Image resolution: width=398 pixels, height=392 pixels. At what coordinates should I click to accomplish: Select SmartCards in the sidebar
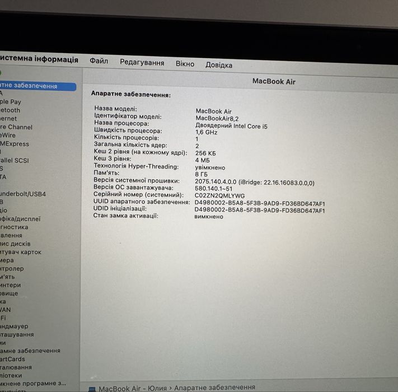tap(12, 359)
